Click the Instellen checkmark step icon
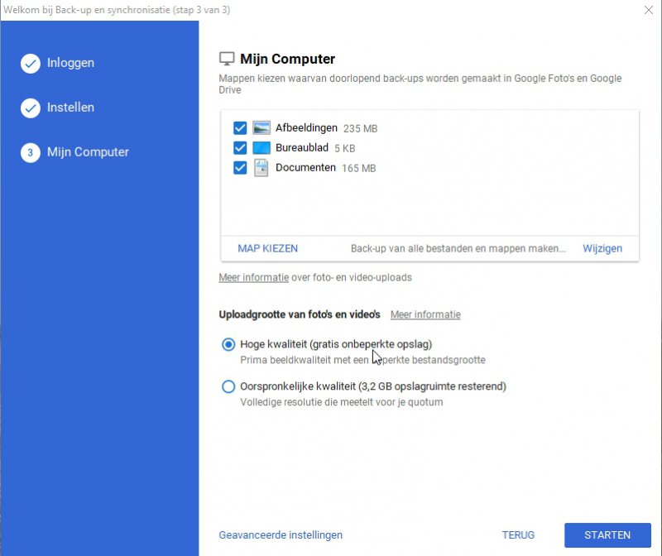The image size is (662, 556). click(x=31, y=108)
